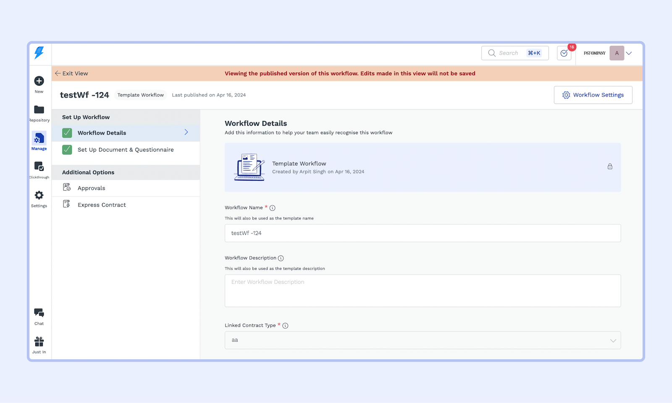Click the Workflow Description text area
This screenshot has height=403, width=672.
423,290
